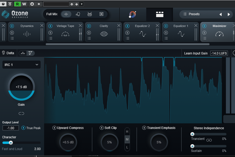
Task: Switch to the gain reduction trace view icon
Action: (x=30, y=53)
